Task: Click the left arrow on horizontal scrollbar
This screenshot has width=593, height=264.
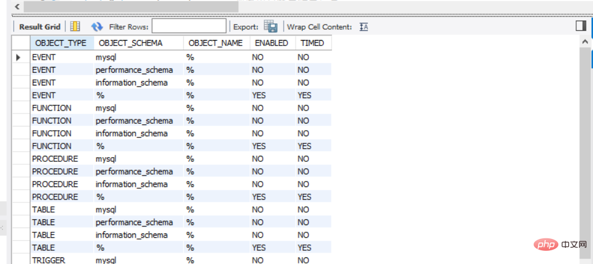Action: (x=17, y=7)
